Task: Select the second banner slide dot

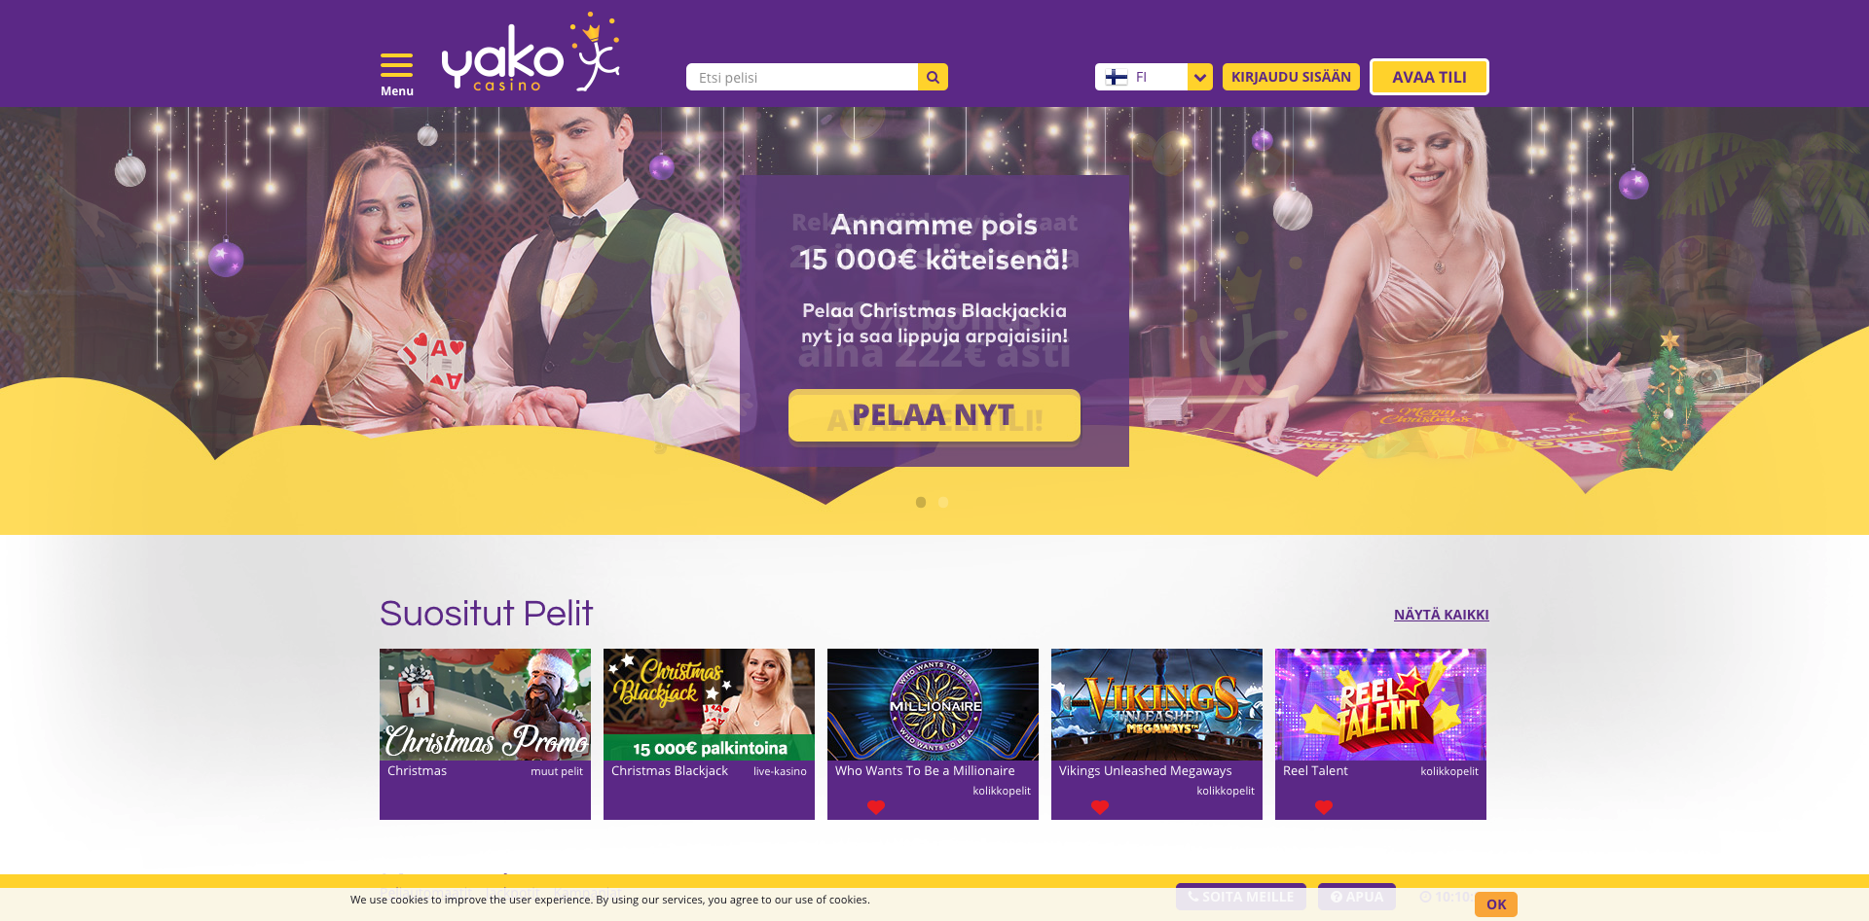Action: point(943,502)
